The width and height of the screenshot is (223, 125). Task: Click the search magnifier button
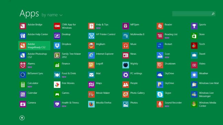(213, 14)
